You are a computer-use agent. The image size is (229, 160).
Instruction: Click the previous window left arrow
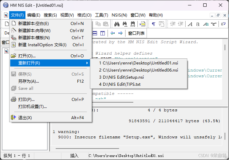[x=112, y=33]
